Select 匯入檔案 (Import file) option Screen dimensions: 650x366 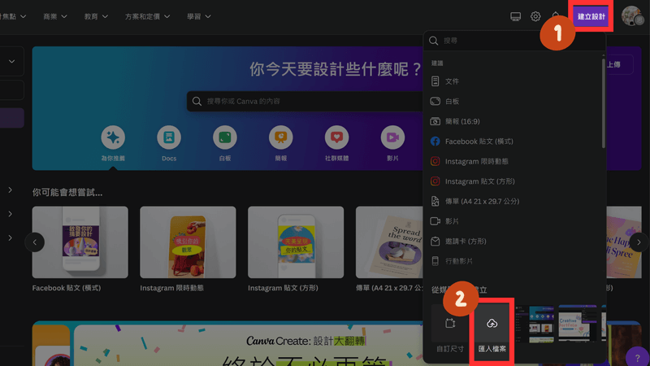pyautogui.click(x=492, y=331)
